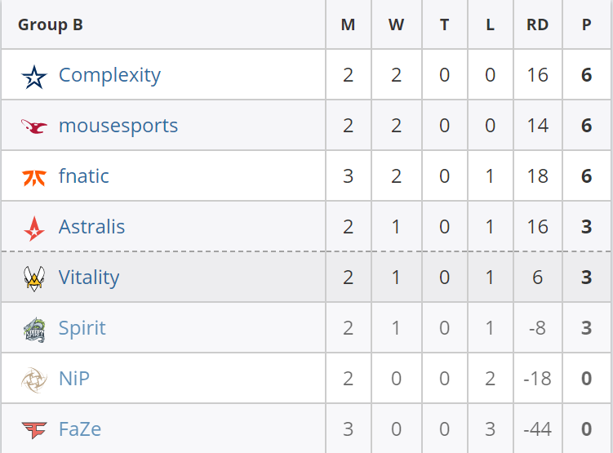Click the W wins column header
This screenshot has height=453, width=613.
[x=396, y=24]
